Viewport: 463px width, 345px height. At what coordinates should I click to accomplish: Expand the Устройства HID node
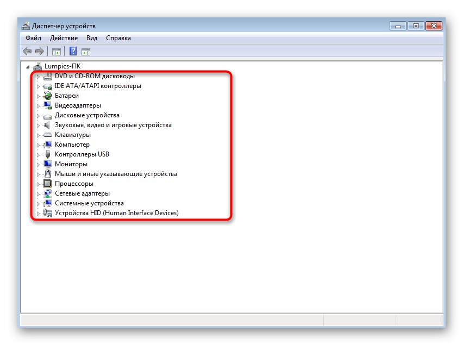38,214
